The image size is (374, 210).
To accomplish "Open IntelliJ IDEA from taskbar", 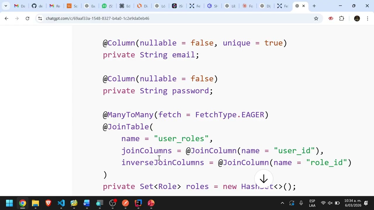I will pos(138,203).
